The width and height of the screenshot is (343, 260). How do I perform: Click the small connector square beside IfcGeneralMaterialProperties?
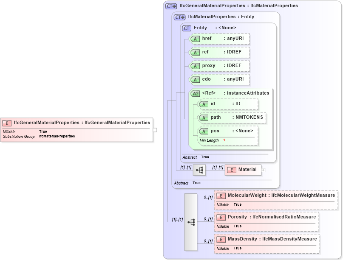click(156, 129)
